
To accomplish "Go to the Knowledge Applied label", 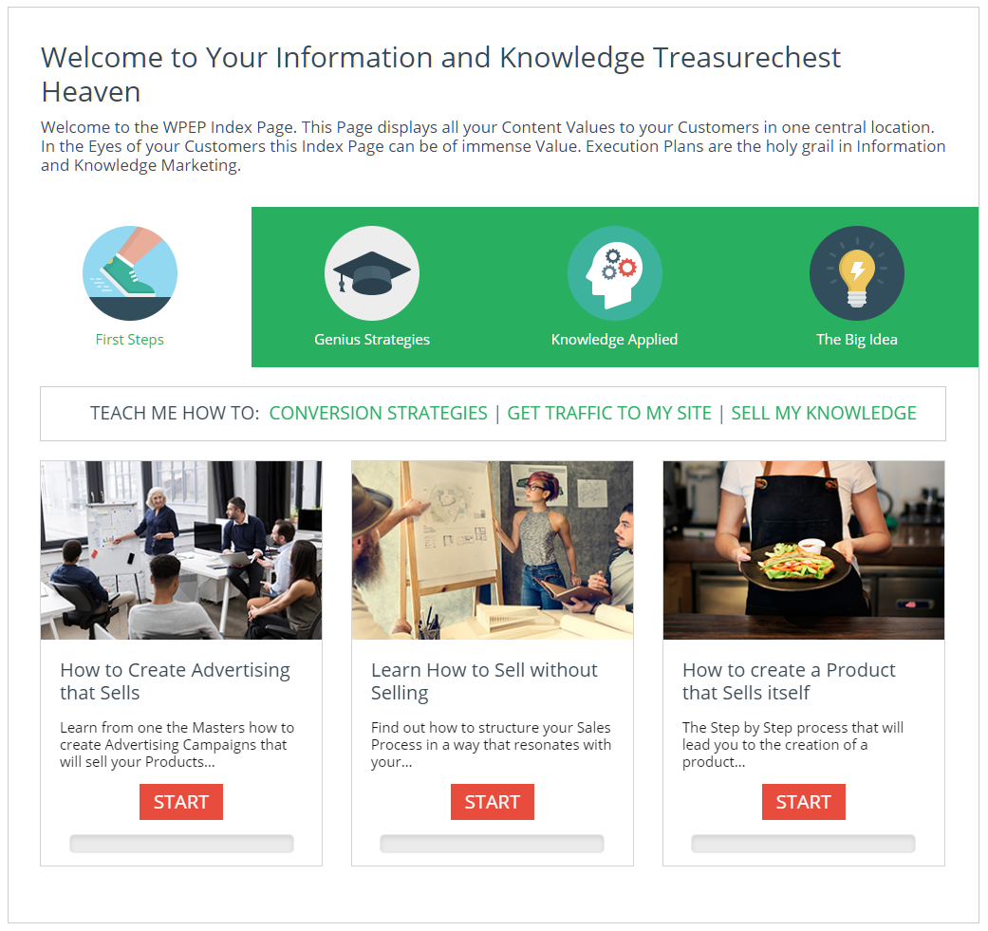I will pos(614,340).
